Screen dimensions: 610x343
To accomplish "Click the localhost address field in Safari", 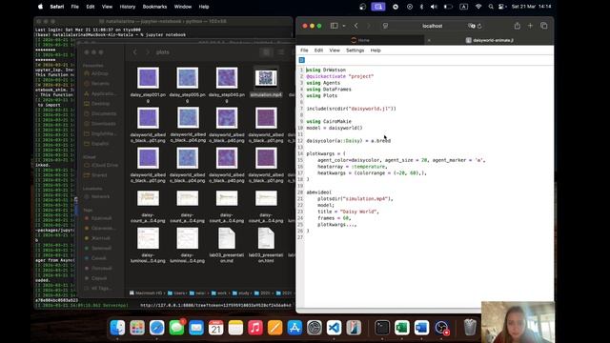I will tap(432, 26).
